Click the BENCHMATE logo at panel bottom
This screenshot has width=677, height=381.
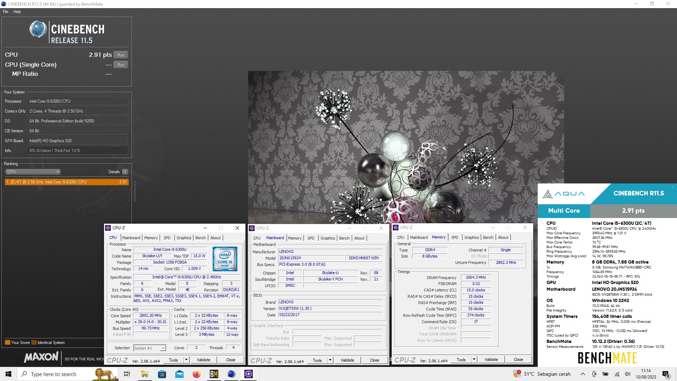click(607, 358)
